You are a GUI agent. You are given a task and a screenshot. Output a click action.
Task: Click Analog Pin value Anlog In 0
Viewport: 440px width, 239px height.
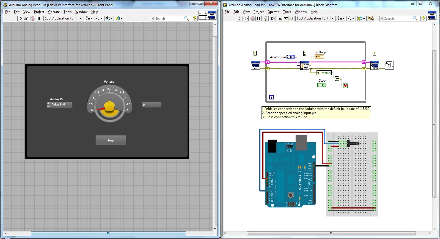[x=61, y=105]
